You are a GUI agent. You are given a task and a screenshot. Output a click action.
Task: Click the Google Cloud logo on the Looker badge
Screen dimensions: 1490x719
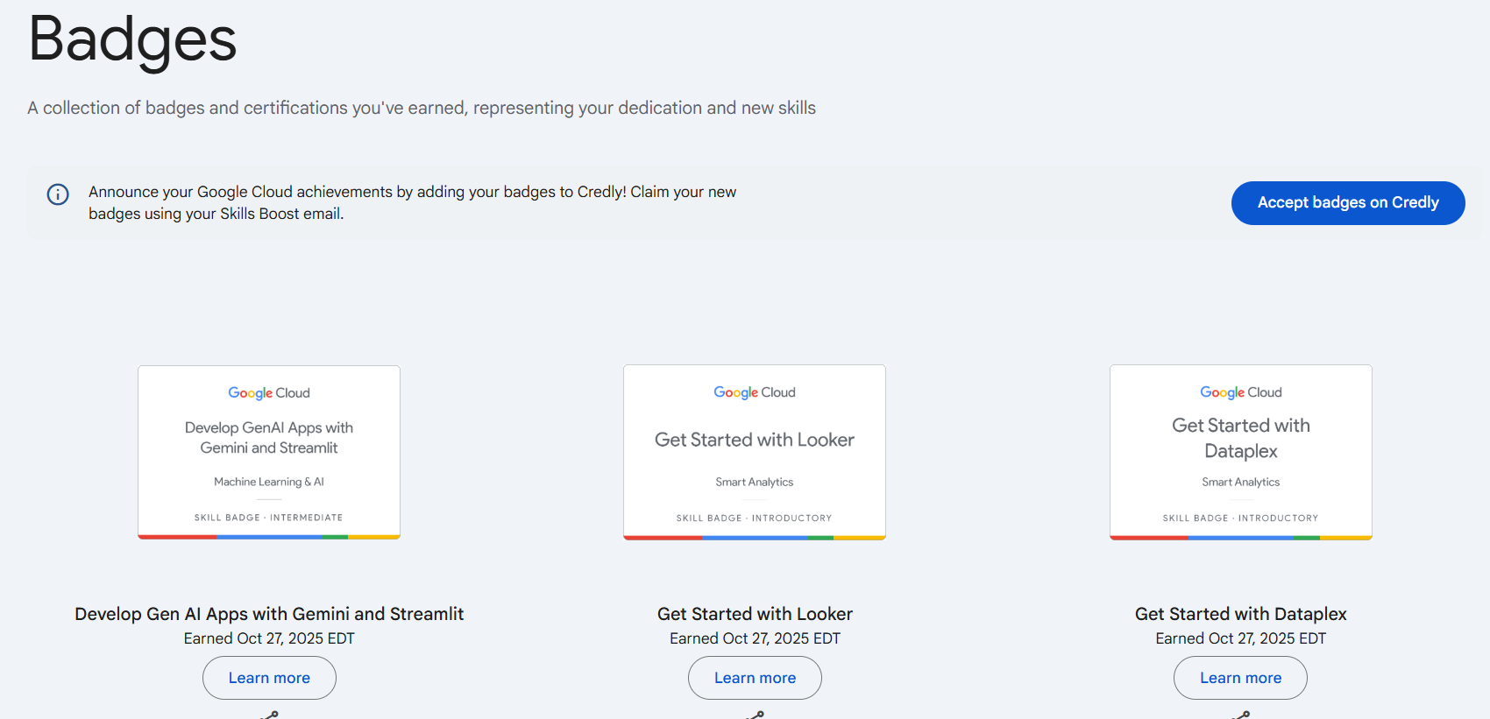(x=754, y=392)
